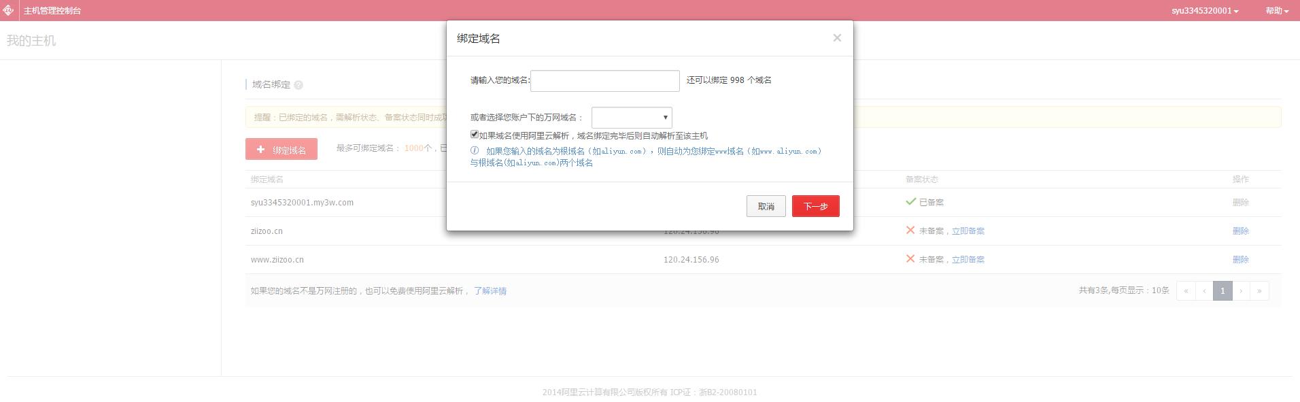Close the 绑定域名 dialog with X

click(x=837, y=38)
